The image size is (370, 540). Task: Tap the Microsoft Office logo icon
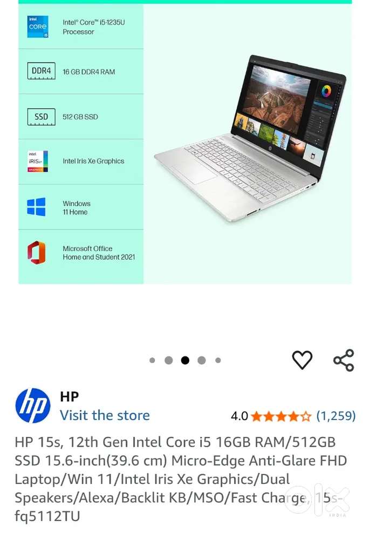(37, 252)
